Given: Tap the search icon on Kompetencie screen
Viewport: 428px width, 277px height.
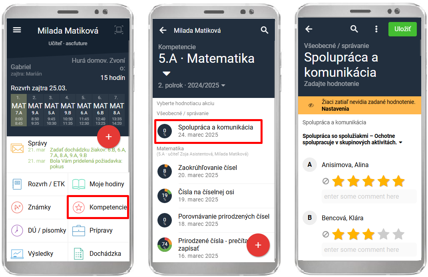Looking at the screenshot, I should tap(264, 30).
